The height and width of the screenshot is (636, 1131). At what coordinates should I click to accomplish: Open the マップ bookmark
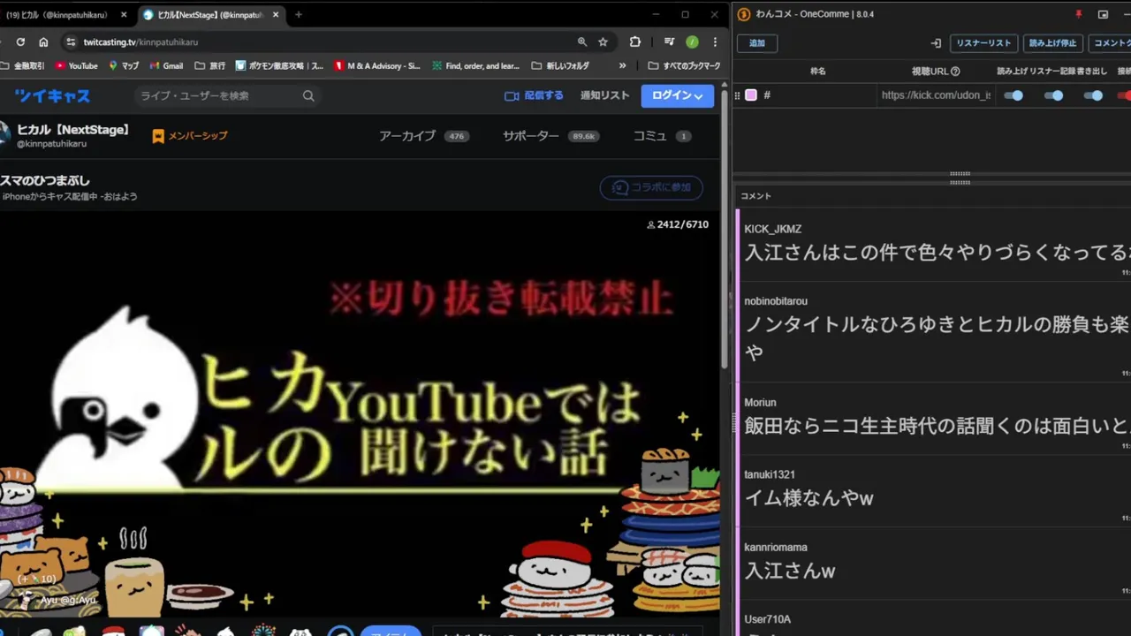click(124, 65)
